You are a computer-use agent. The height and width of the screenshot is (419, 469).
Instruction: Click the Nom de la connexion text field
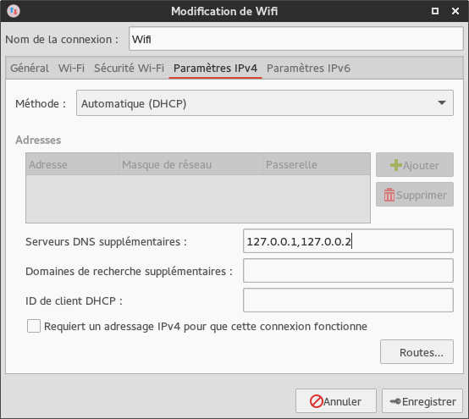pos(296,39)
